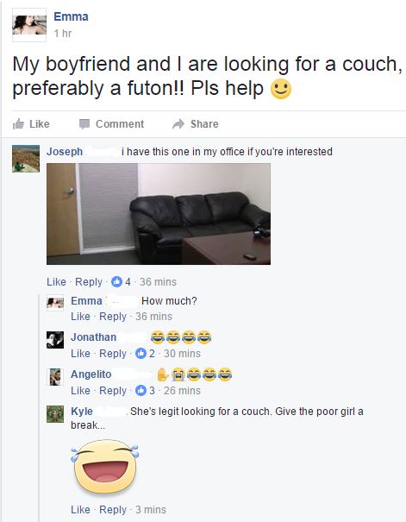
Task: Click the blue like reaction icon on Joseph's comment
Action: [x=116, y=281]
